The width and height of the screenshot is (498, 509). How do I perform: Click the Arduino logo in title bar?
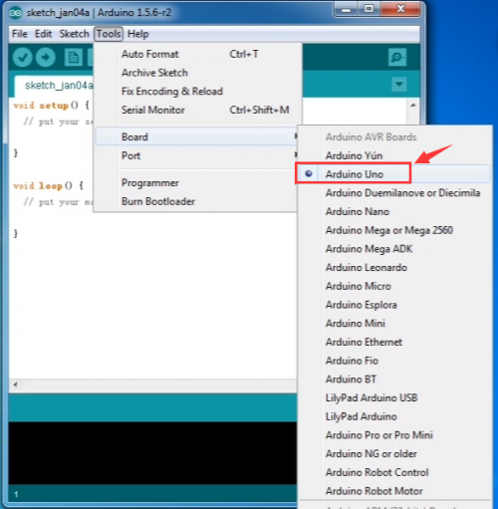click(x=15, y=13)
